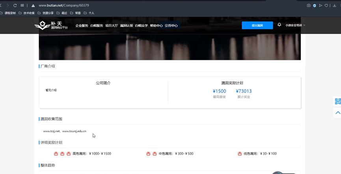This screenshot has width=341, height=174.
Task: Click the QR code icon on right edge
Action: [x=337, y=101]
